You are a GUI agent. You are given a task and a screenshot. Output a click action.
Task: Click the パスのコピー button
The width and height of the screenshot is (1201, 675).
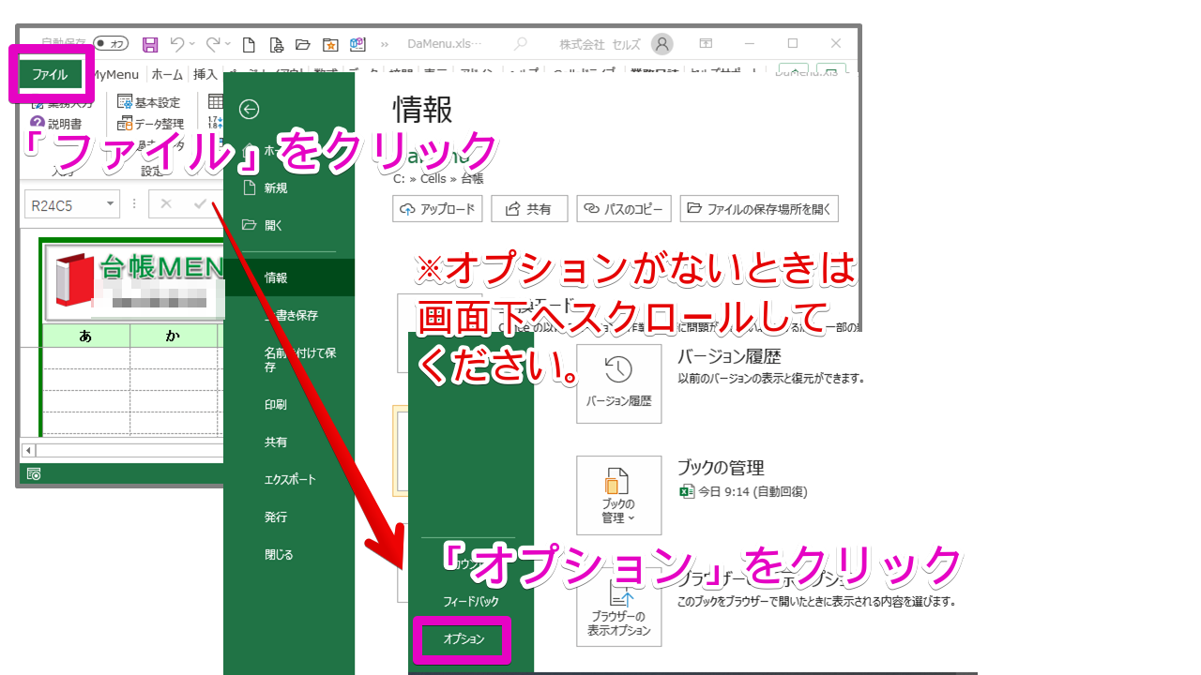click(x=624, y=209)
